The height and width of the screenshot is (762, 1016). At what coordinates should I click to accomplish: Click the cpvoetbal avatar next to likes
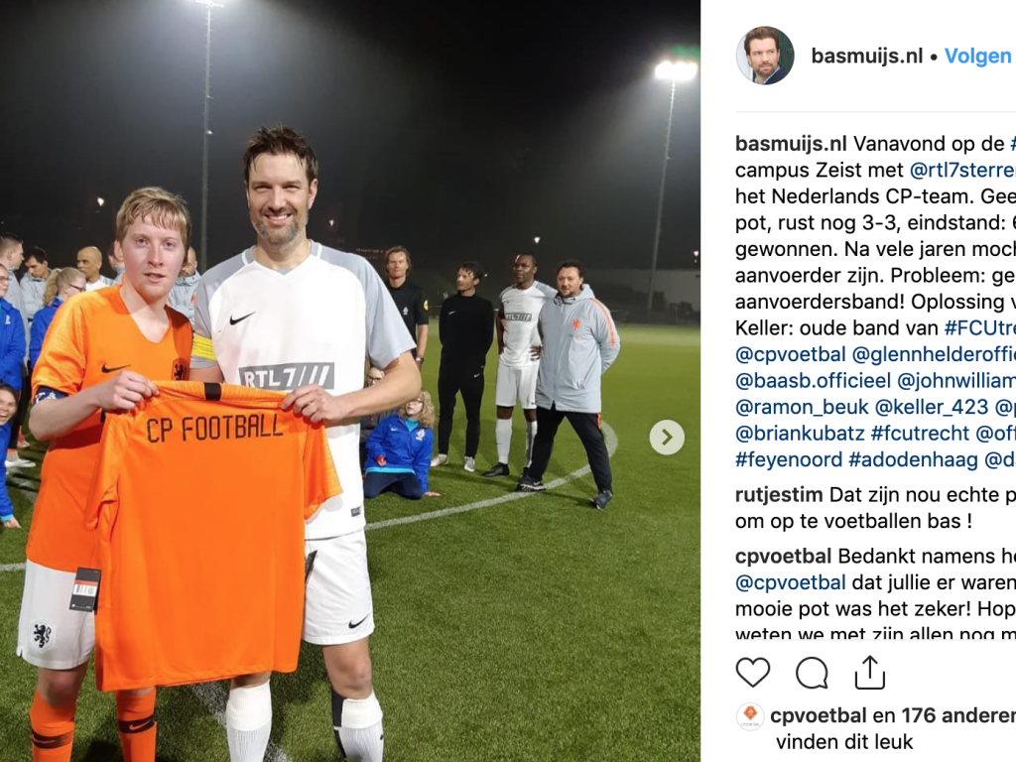[750, 716]
